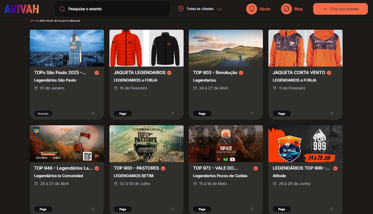Click the Pago tag on TOP 900 PASTORES
This screenshot has height=214, width=373.
(123, 209)
